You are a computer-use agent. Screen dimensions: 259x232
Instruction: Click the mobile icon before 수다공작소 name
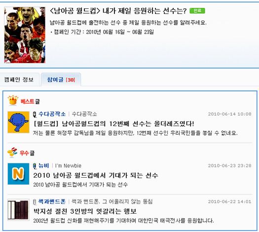[x=35, y=115]
